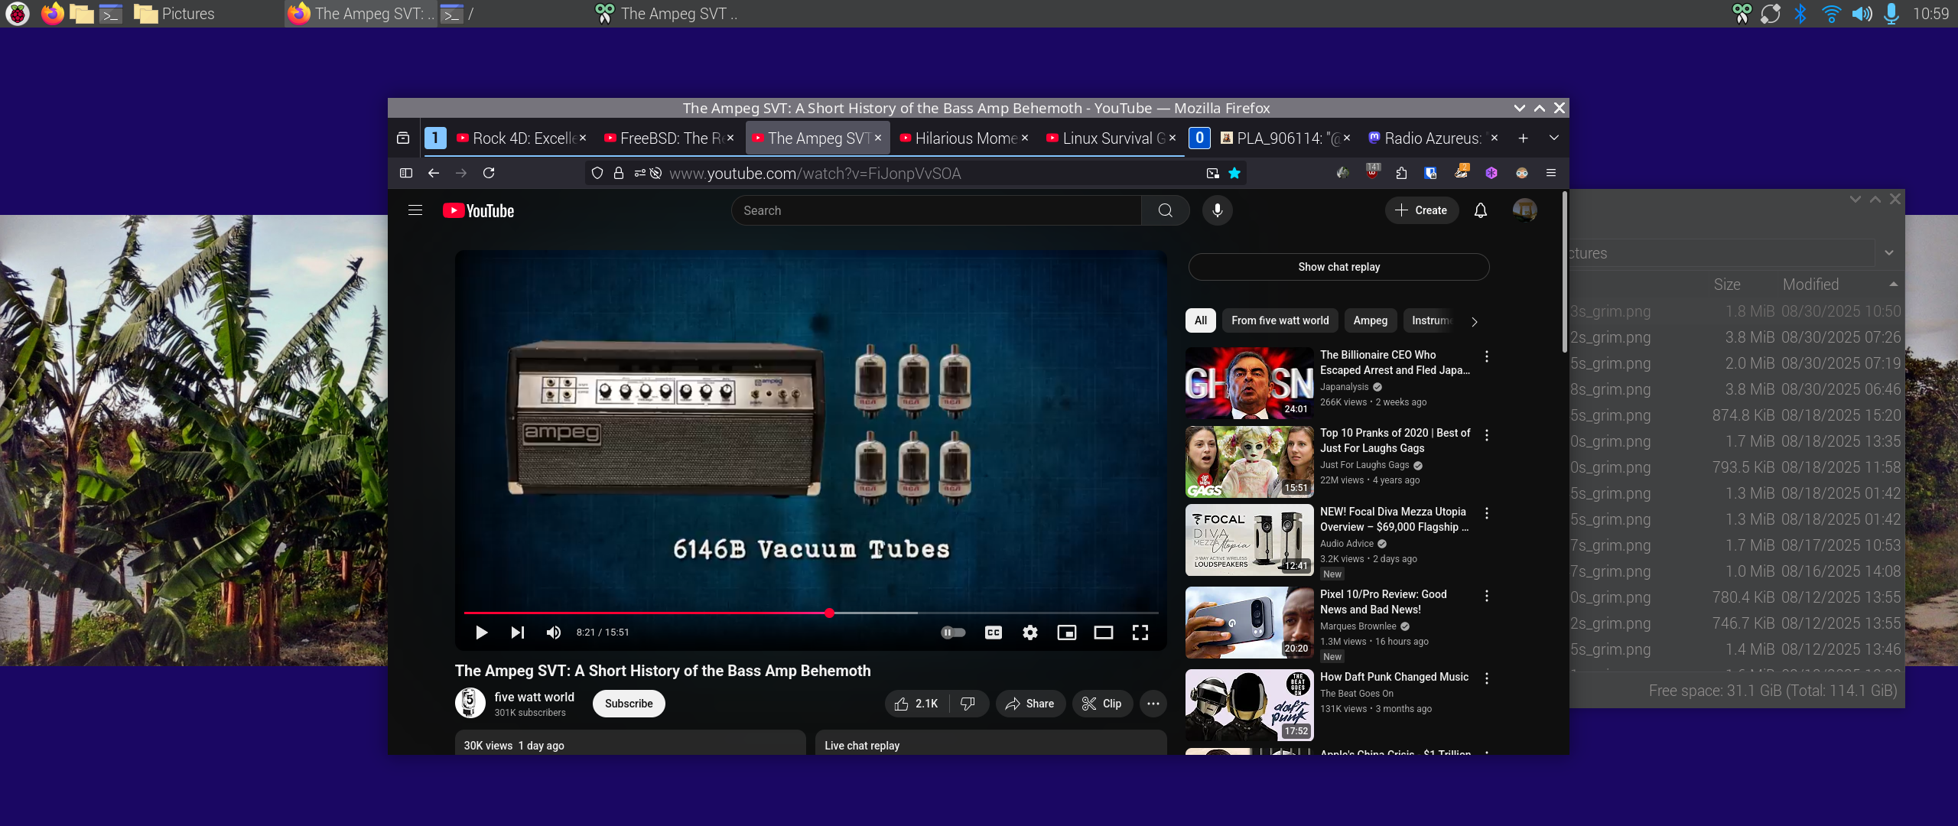The image size is (1958, 826).
Task: Skip to the next video
Action: (518, 633)
